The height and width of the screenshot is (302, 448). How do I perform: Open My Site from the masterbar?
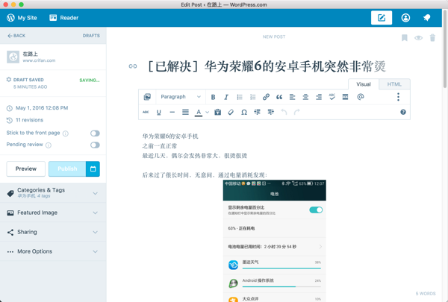(22, 18)
